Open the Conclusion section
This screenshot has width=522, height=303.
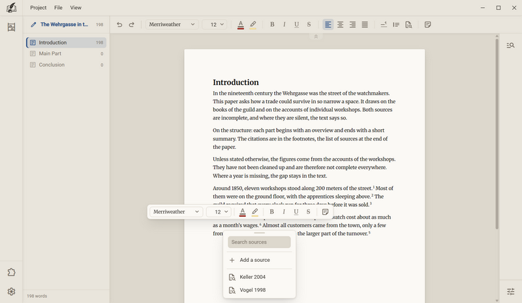pyautogui.click(x=67, y=65)
